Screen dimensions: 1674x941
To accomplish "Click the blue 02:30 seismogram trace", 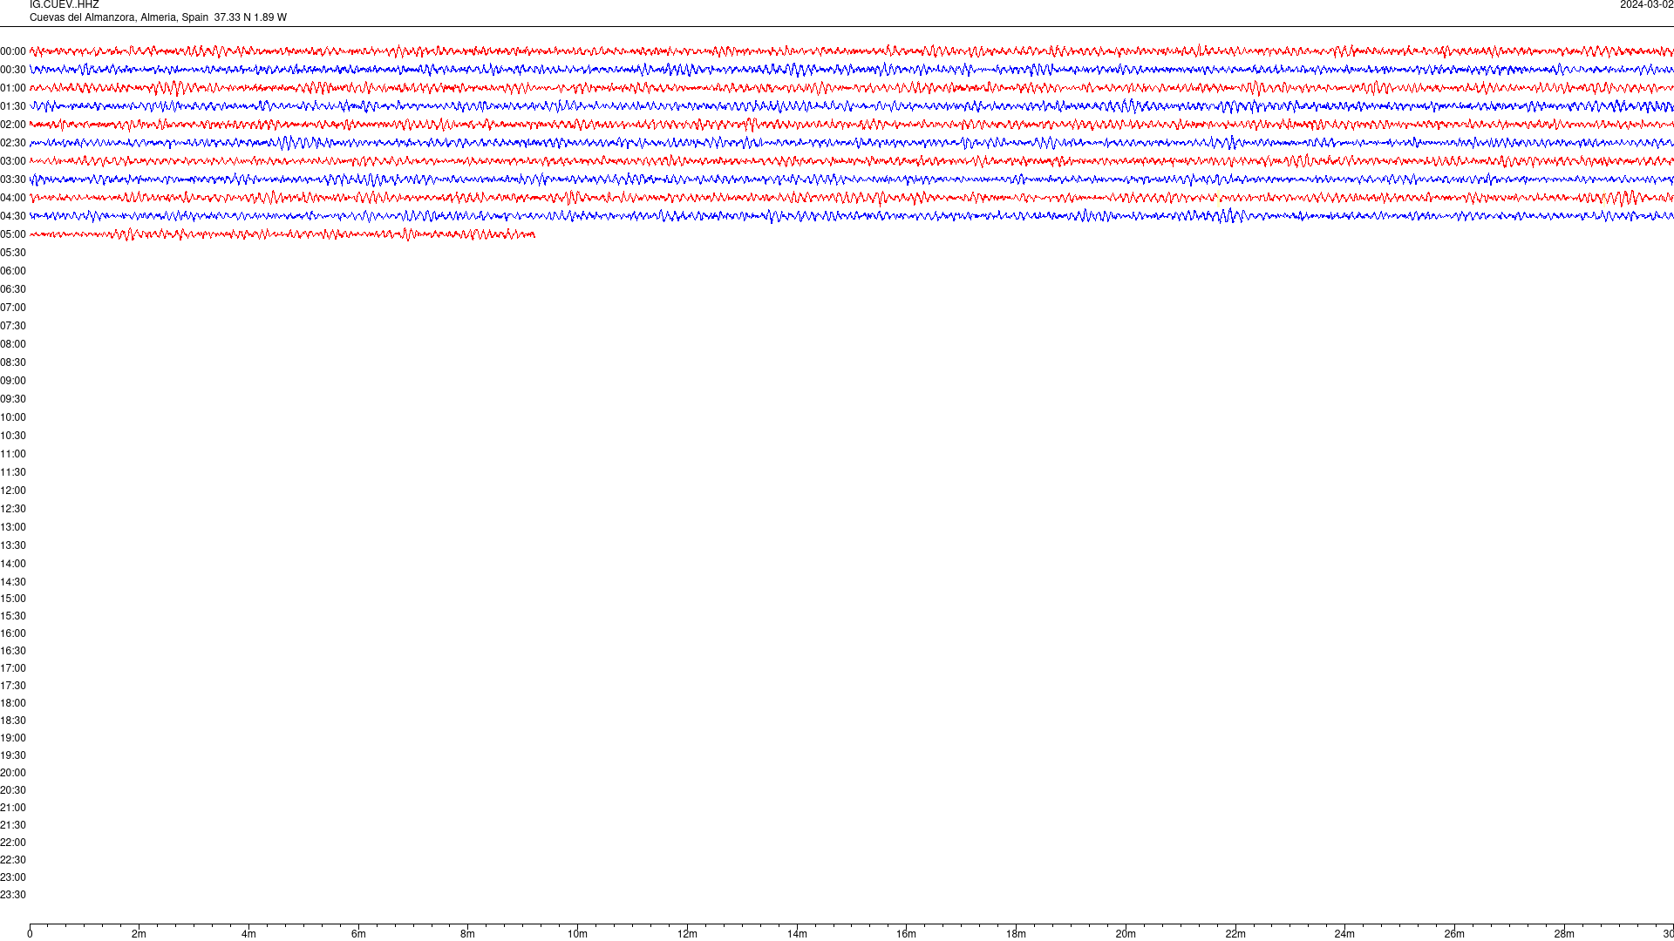I will coord(852,143).
